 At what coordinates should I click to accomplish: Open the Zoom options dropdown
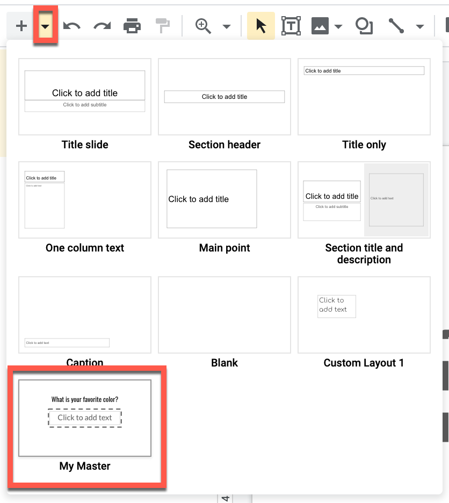(226, 26)
